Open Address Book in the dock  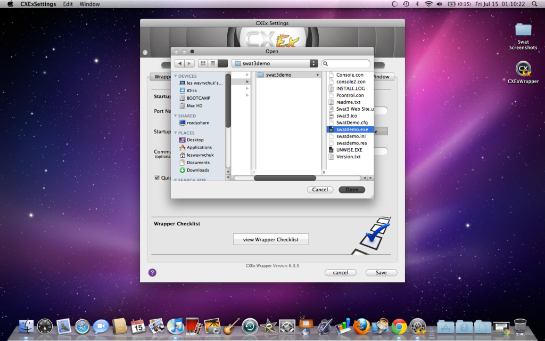click(120, 327)
